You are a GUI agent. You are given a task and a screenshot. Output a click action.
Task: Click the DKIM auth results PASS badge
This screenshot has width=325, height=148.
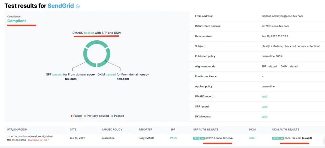[x=275, y=138]
